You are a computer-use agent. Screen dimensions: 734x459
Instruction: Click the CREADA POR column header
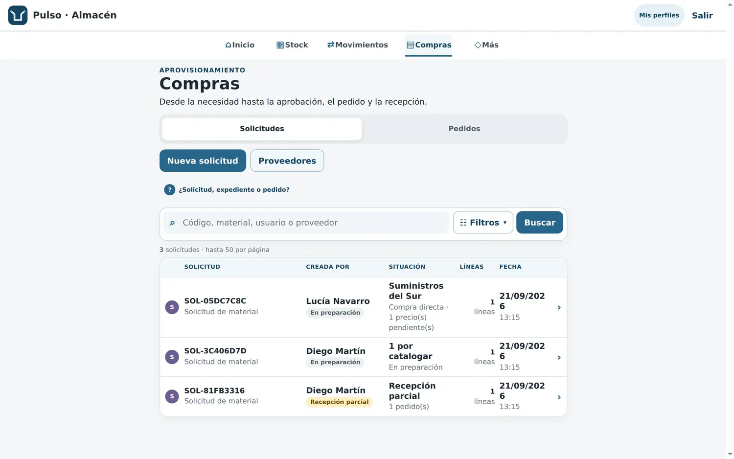(327, 267)
